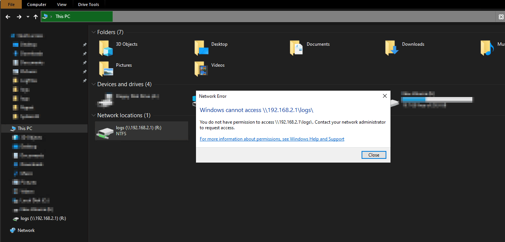This screenshot has height=242, width=505.
Task: Click the Videos folder name
Action: (x=218, y=65)
